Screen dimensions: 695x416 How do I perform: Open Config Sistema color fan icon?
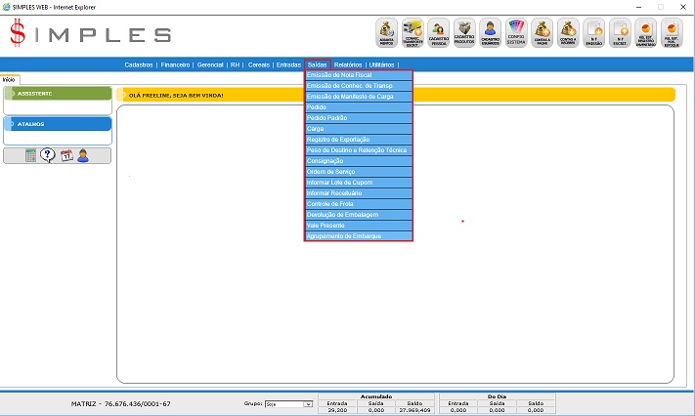click(515, 32)
